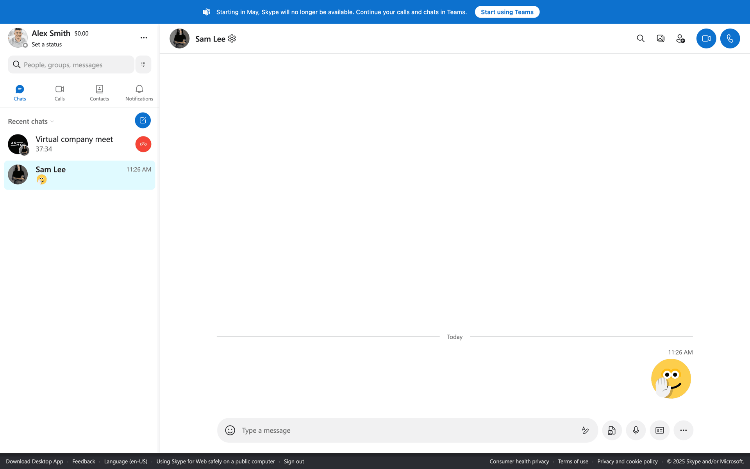
Task: Click the $0.00 Skype credit balance
Action: point(81,34)
